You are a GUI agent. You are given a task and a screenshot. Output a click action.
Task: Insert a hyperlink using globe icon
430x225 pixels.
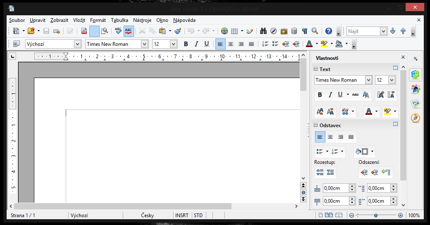[x=225, y=31]
